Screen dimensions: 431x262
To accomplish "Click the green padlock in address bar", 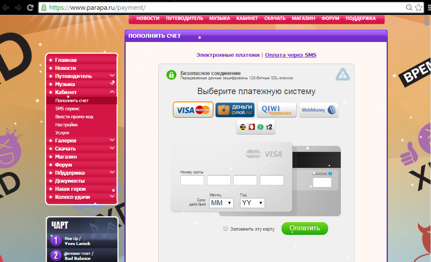I will (x=44, y=8).
